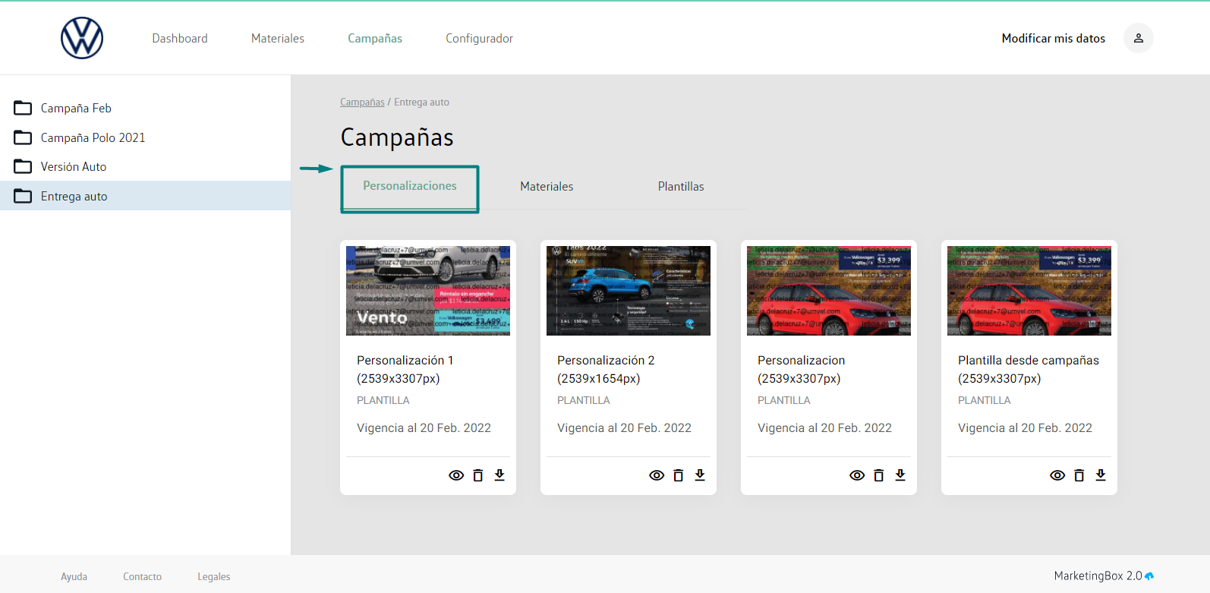
Task: Click the Campaña Feb folder icon
Action: click(23, 108)
